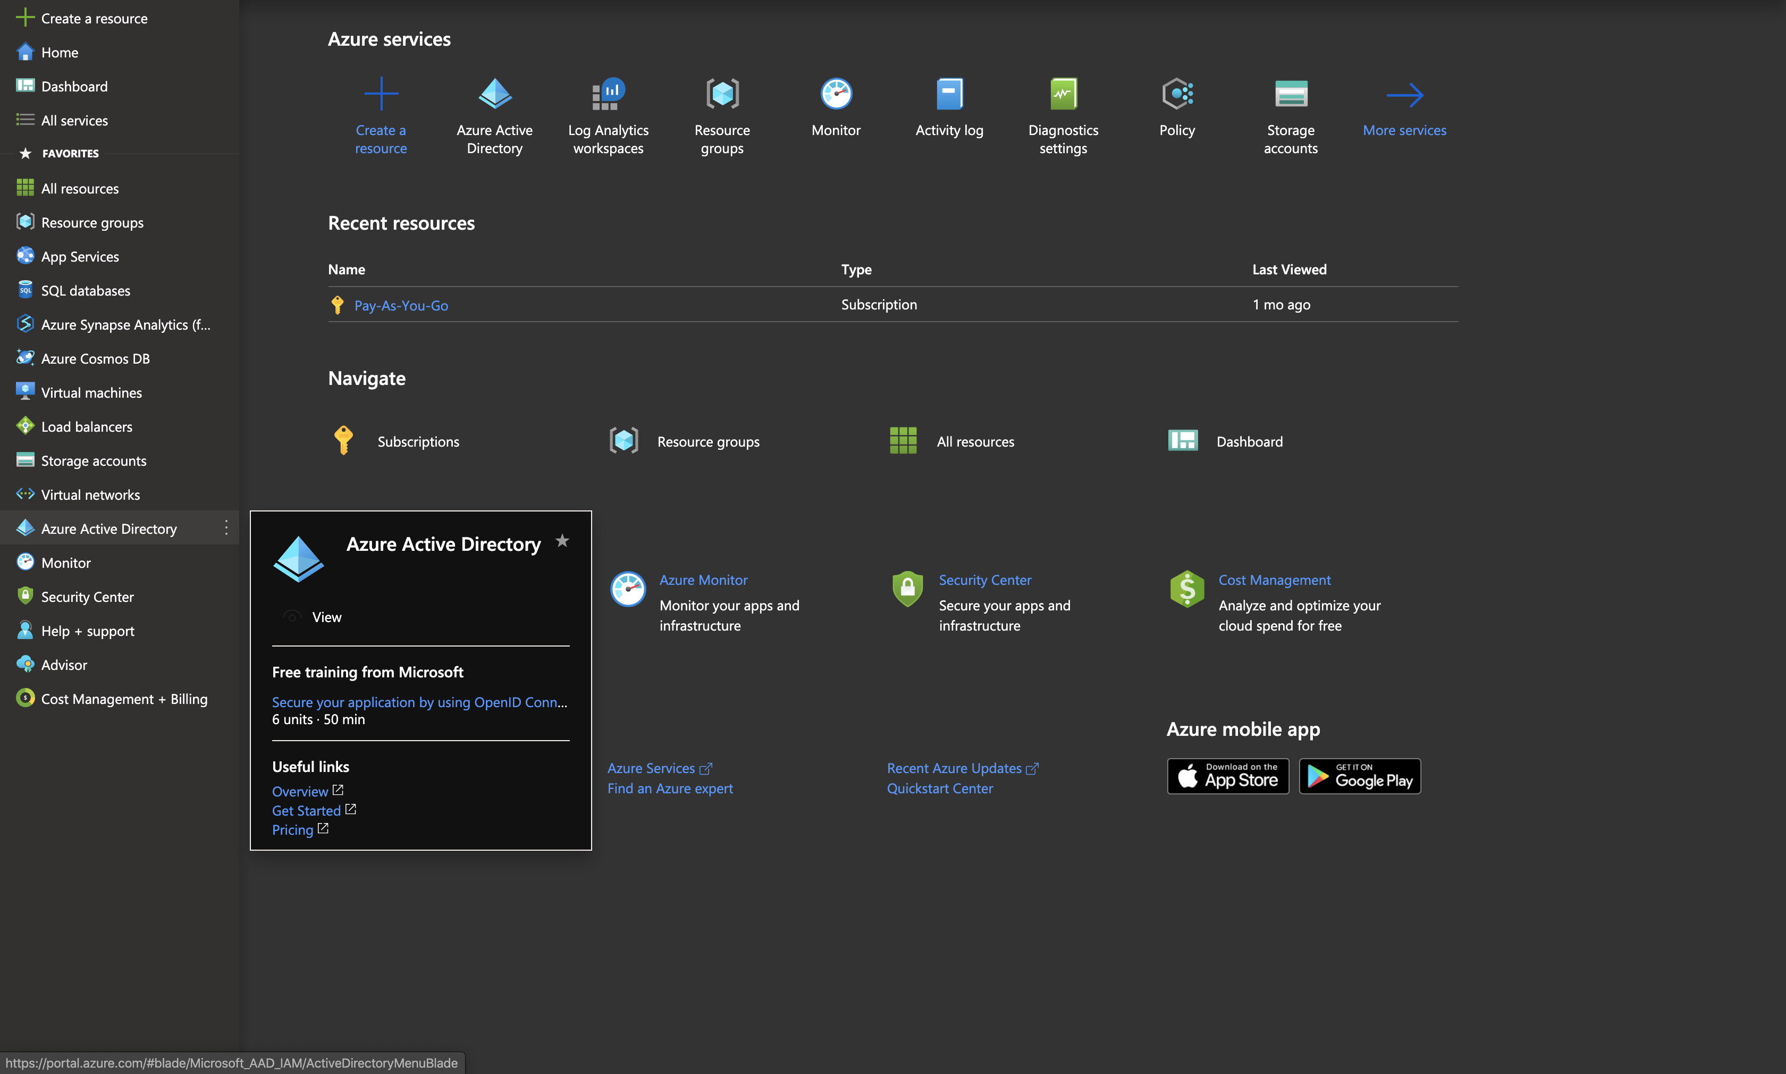The image size is (1786, 1074).
Task: Click the Azure Monitor title link
Action: [703, 580]
